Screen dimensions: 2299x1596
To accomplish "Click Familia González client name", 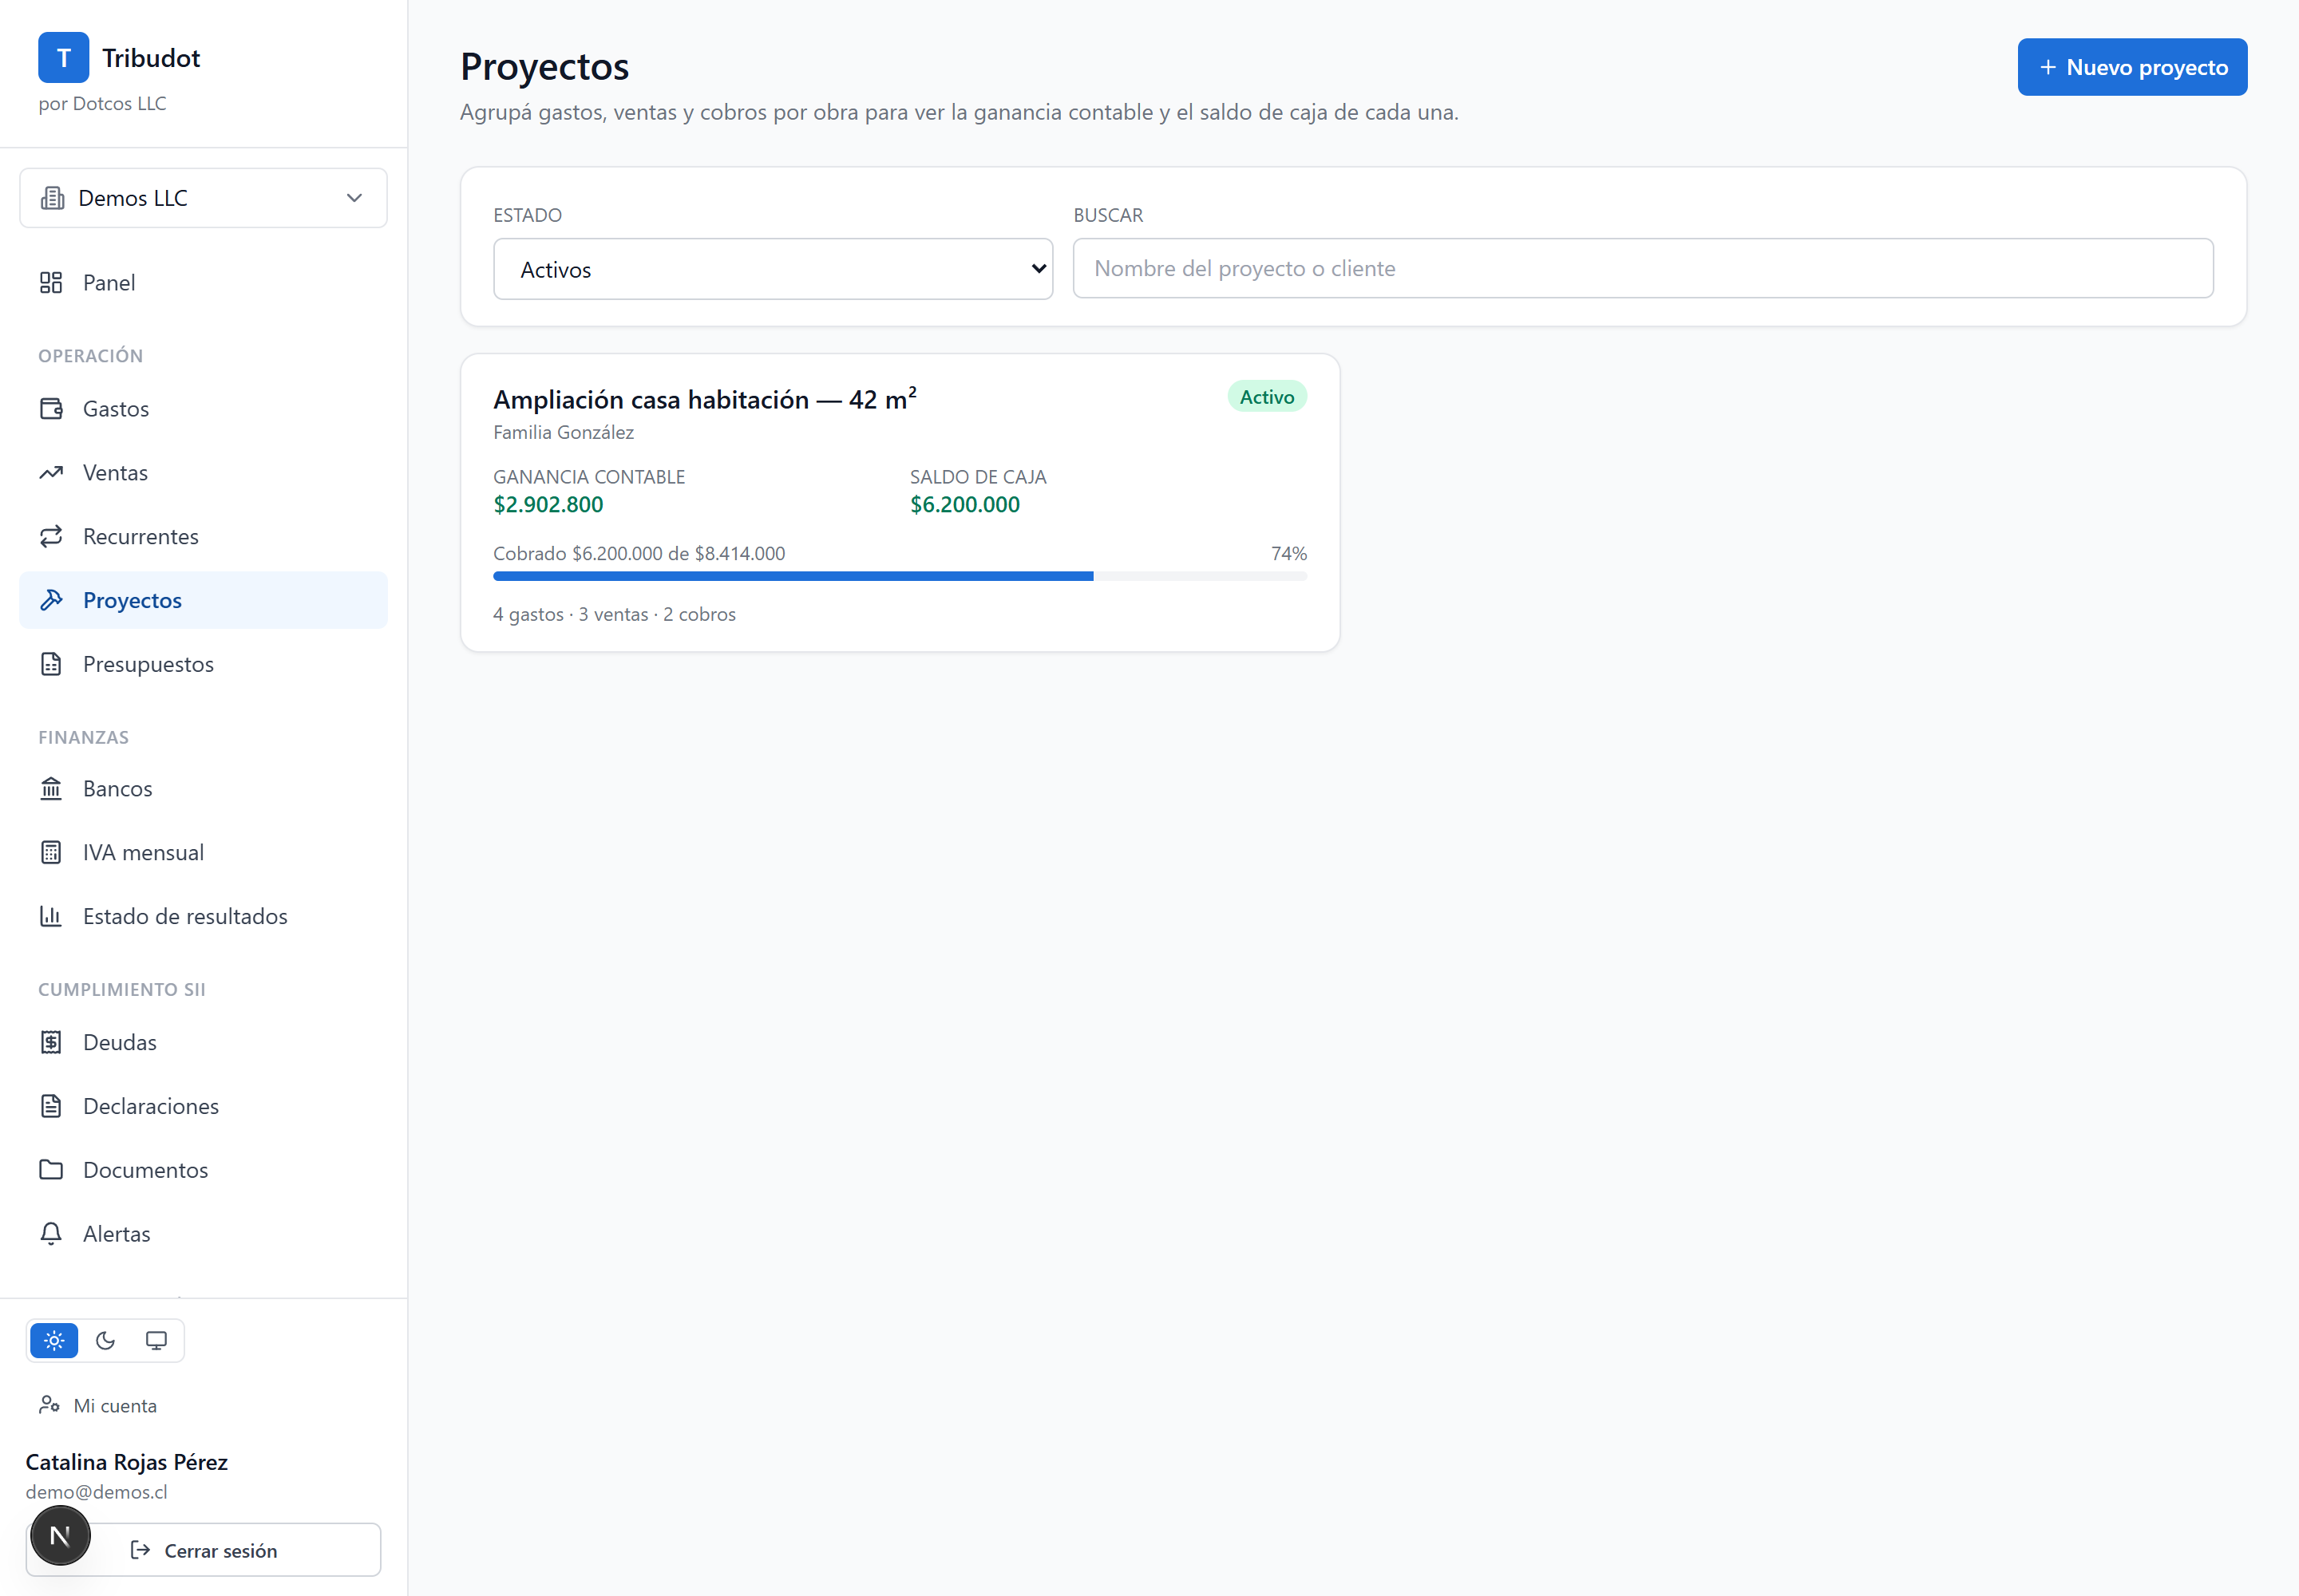I will [x=564, y=432].
